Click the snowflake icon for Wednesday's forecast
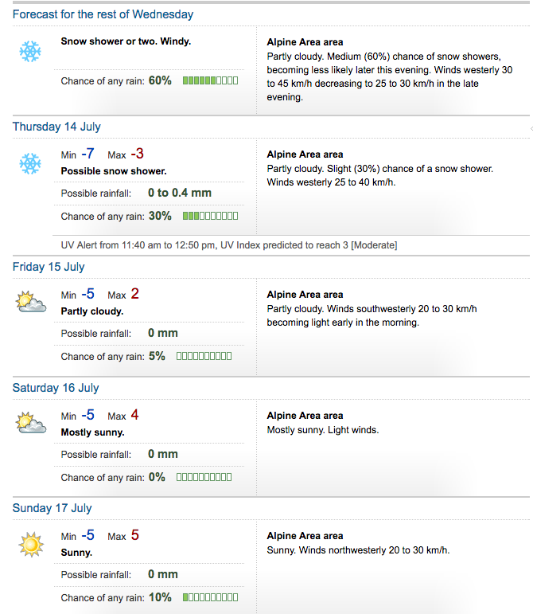The image size is (533, 614). tap(30, 51)
